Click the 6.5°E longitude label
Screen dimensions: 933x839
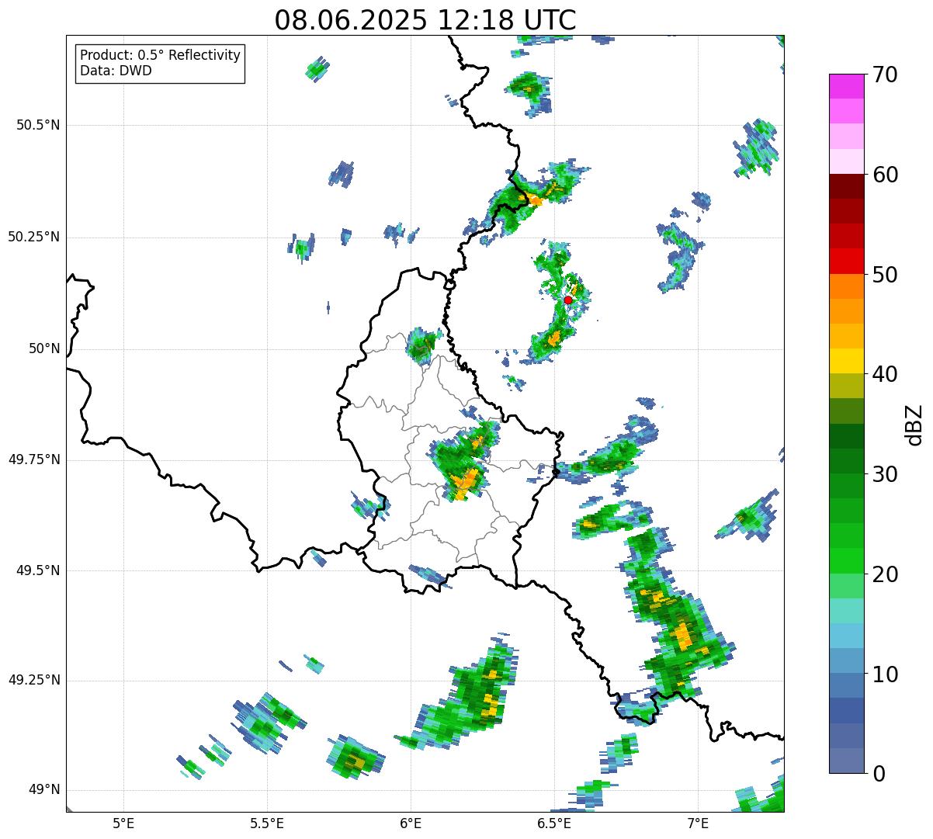pos(554,823)
